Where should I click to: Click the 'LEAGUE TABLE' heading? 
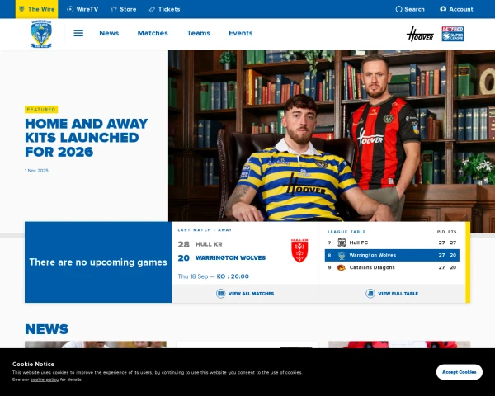pyautogui.click(x=346, y=232)
